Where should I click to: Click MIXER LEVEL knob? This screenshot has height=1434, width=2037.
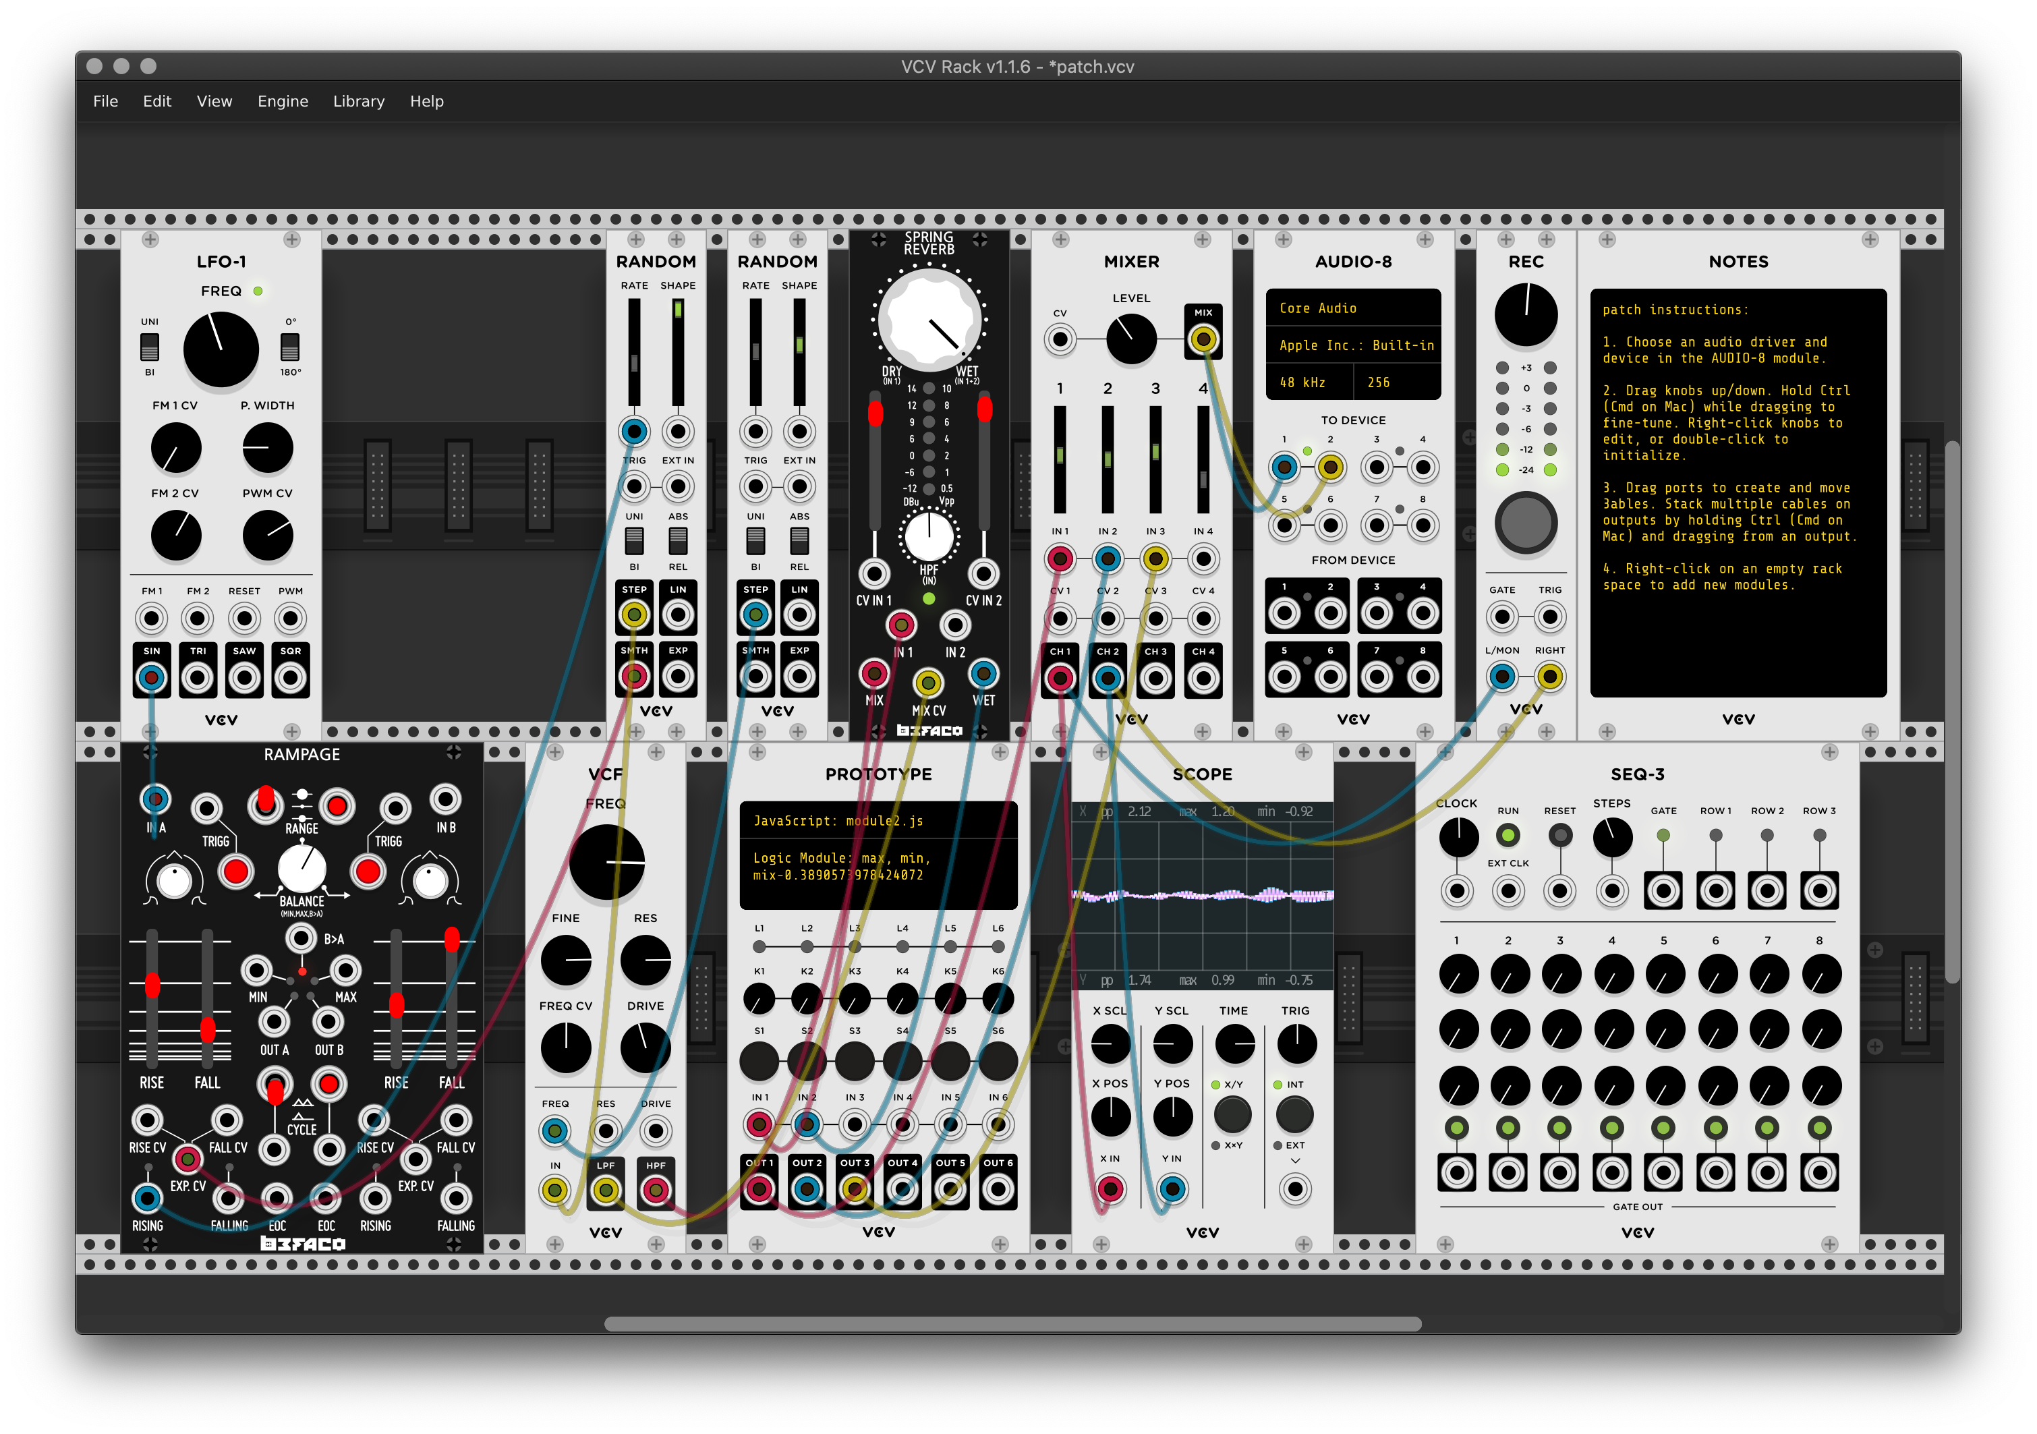(1131, 339)
